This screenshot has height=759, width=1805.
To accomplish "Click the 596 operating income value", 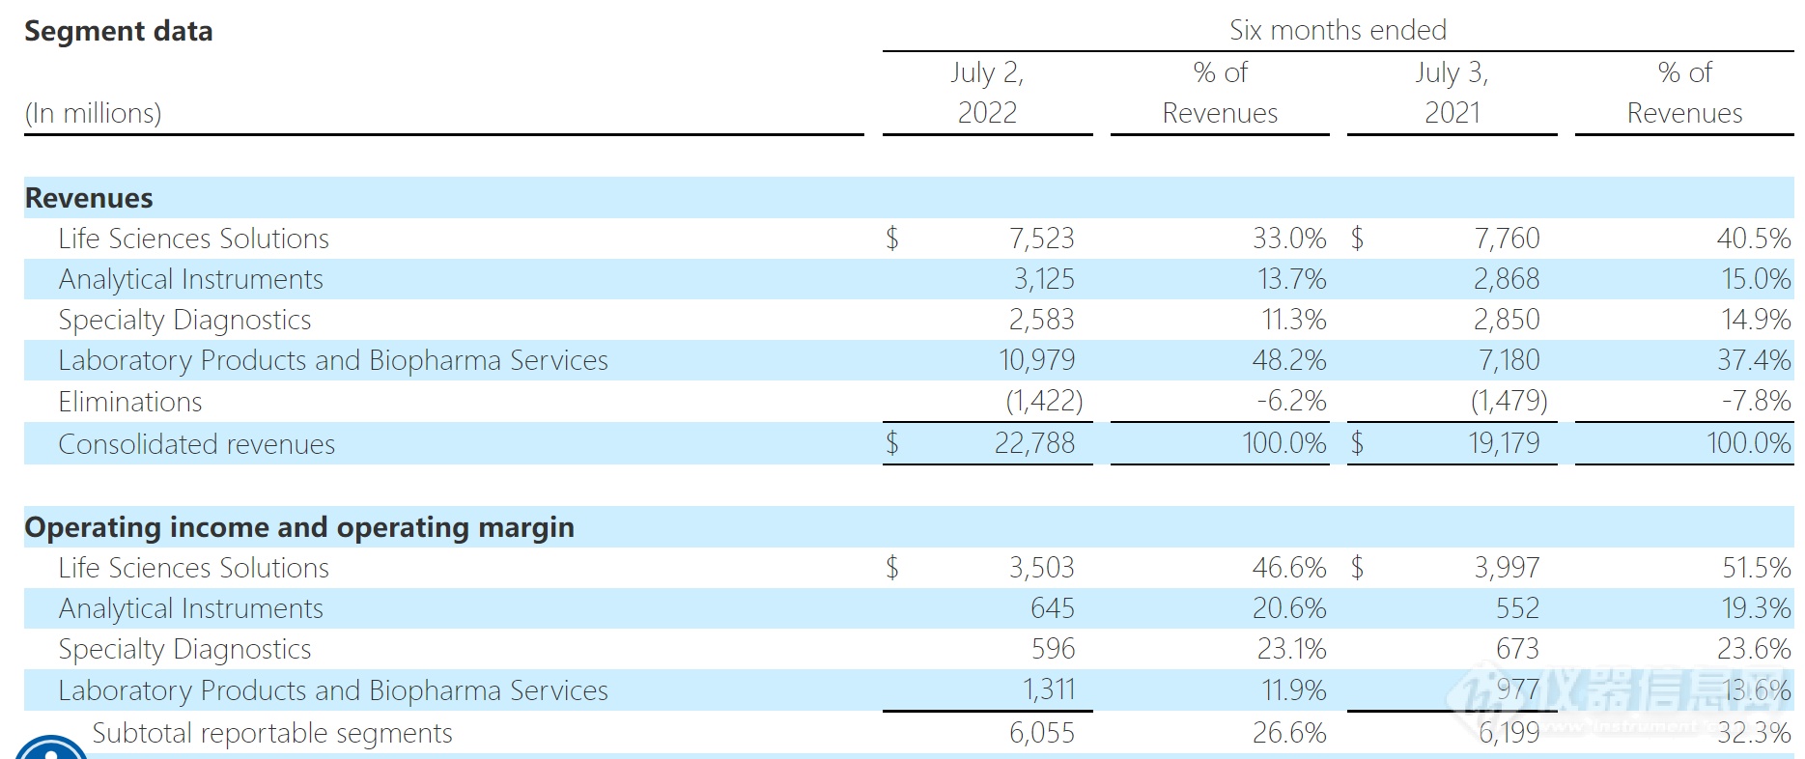I will pyautogui.click(x=1053, y=649).
